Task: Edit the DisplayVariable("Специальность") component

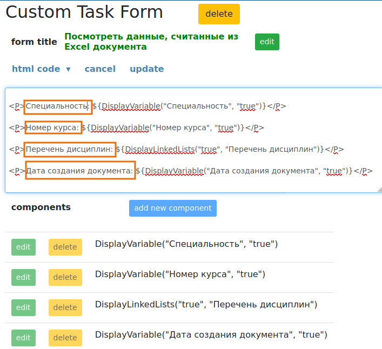Action: click(23, 247)
